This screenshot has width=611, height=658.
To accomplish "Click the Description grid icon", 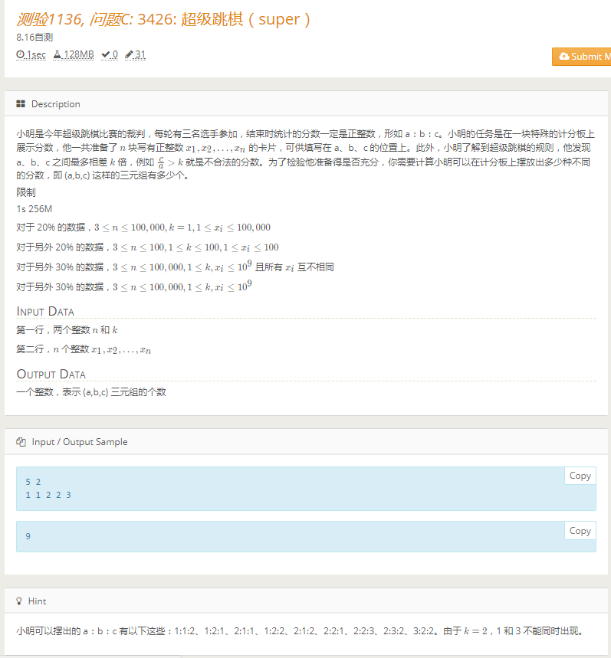I will [21, 103].
